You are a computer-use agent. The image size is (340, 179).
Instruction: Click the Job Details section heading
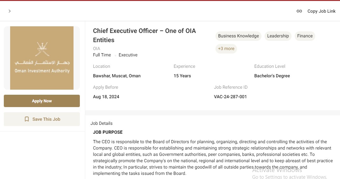tap(101, 123)
